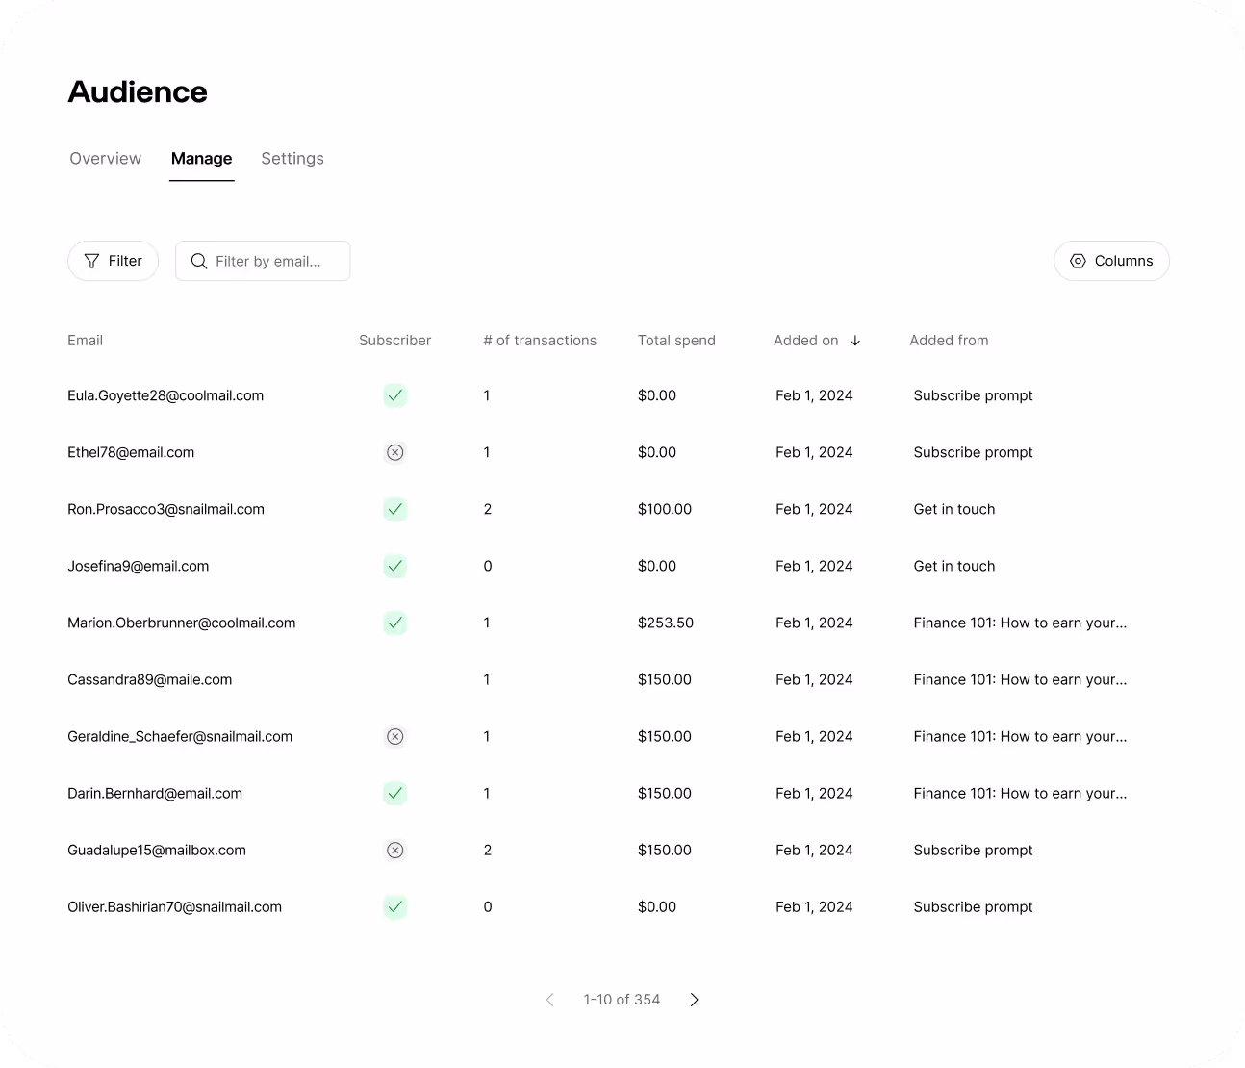1245x1068 pixels.
Task: Click the subscribed checkmark for Oliver.Bashirian70@snailmail.com
Action: point(394,906)
